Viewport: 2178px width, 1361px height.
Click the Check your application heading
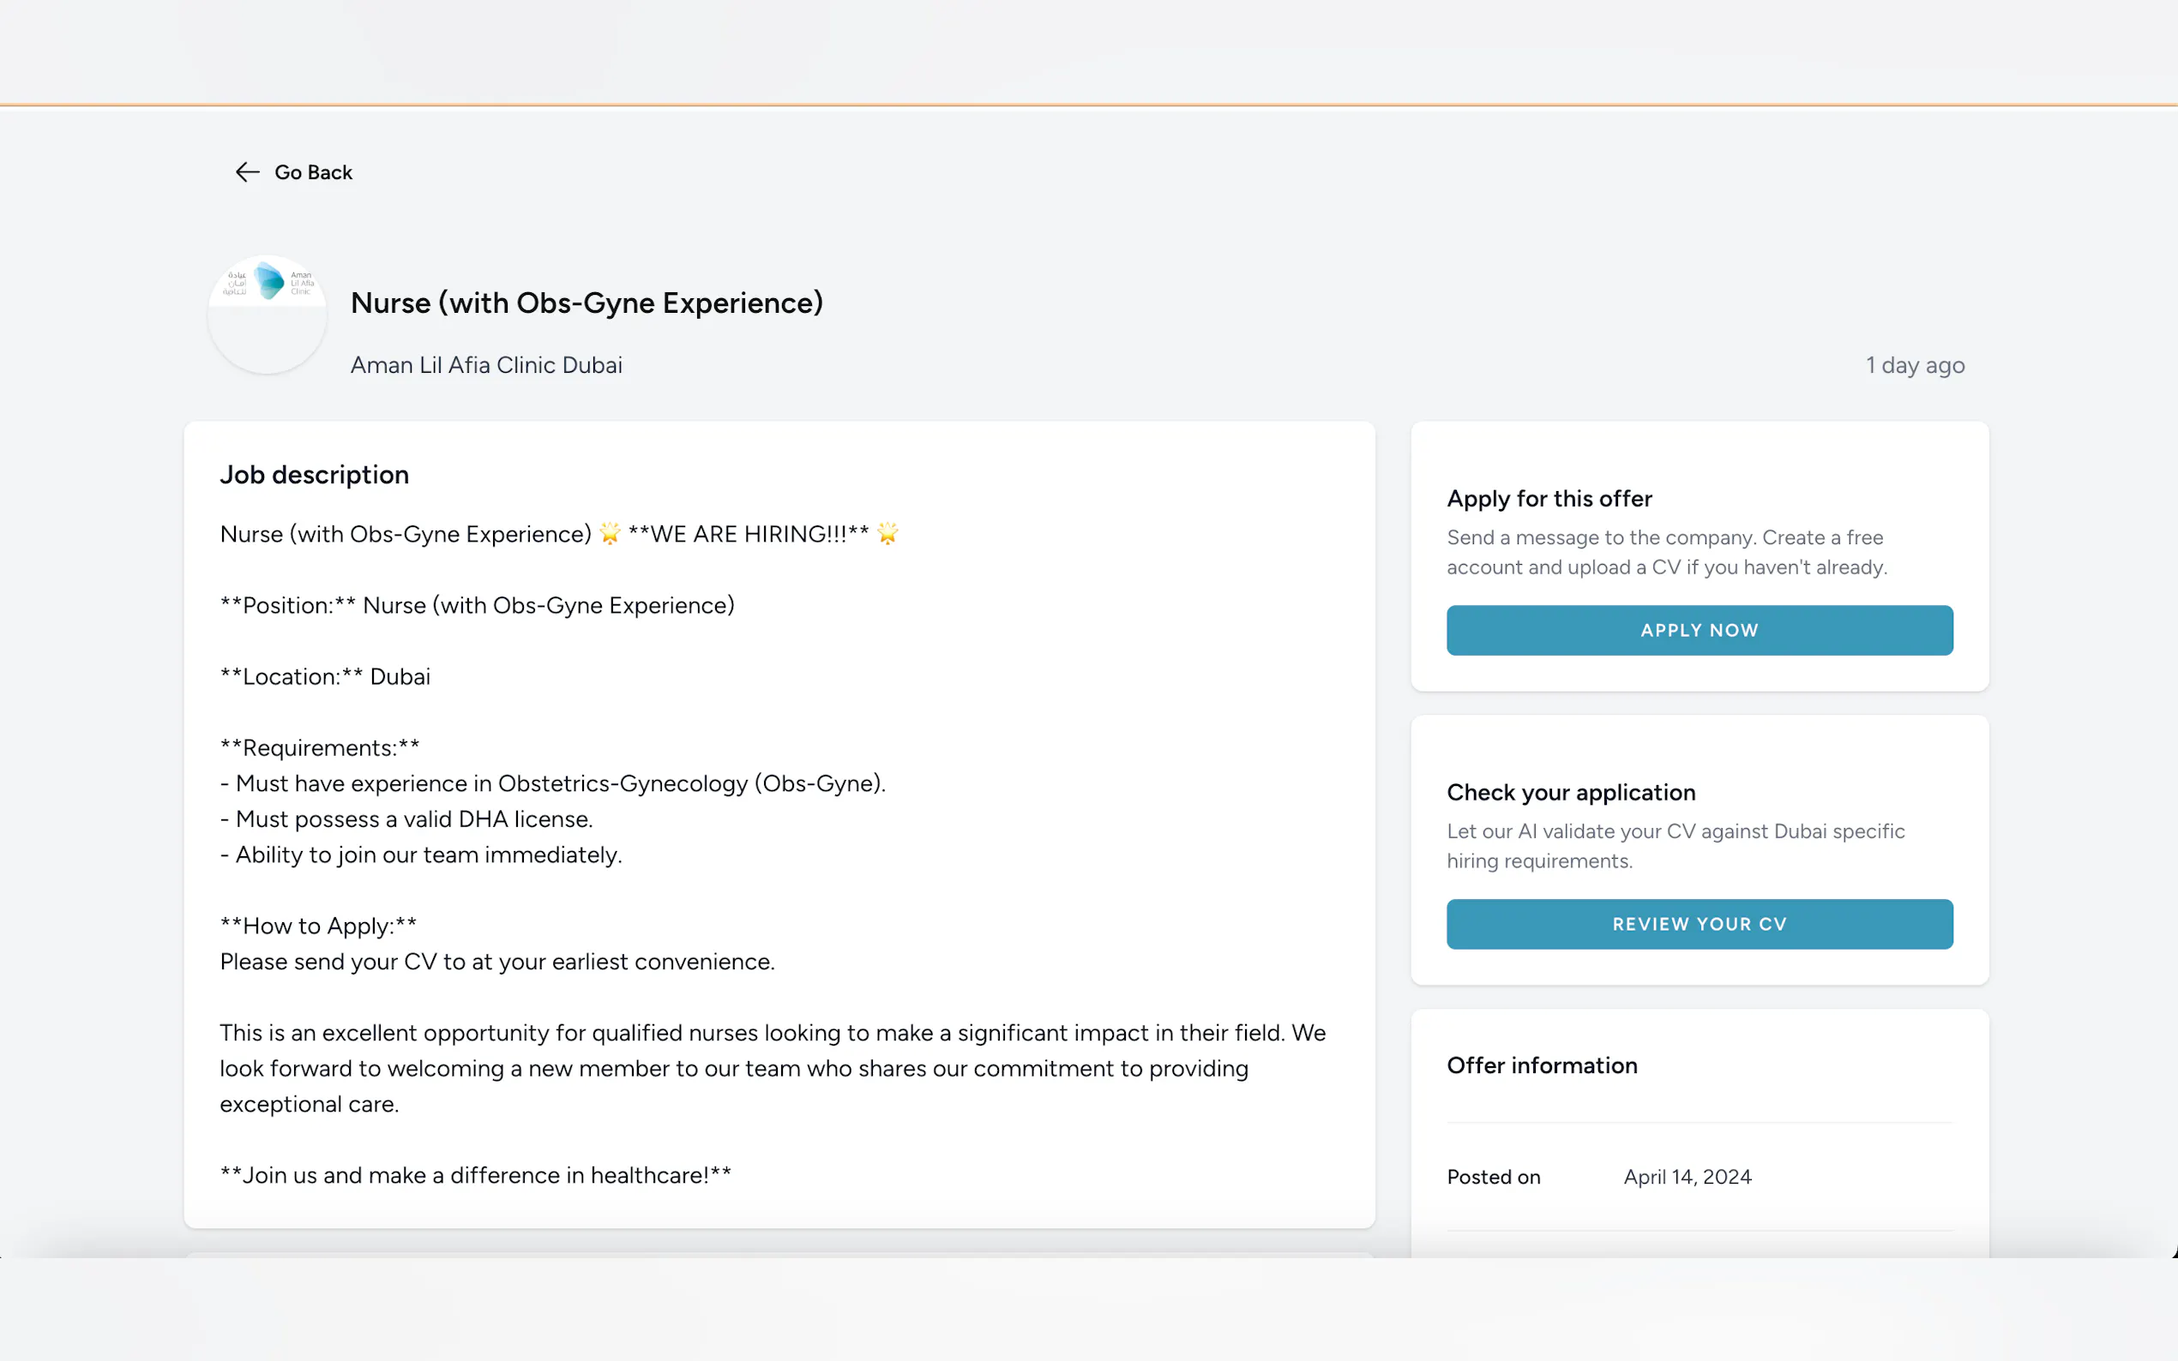[1570, 792]
